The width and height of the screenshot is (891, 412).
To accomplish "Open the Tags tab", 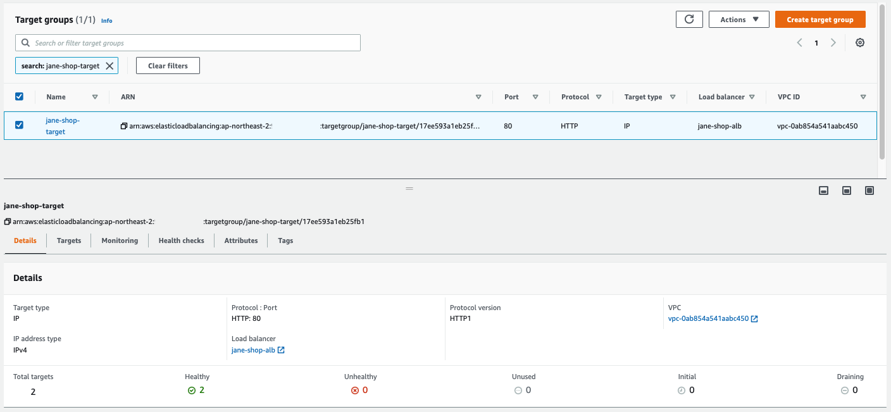I will click(285, 240).
